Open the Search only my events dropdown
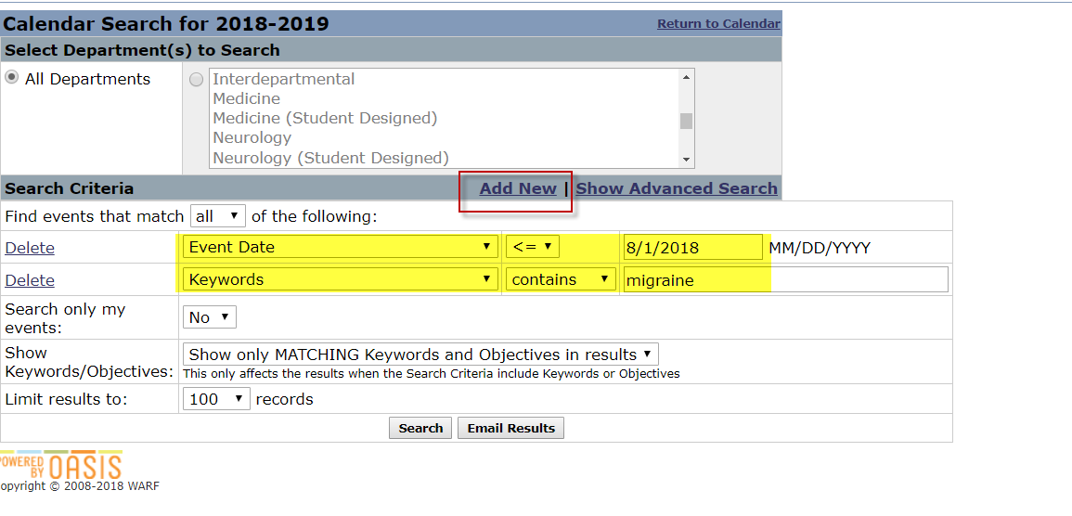Image resolution: width=1072 pixels, height=516 pixels. pyautogui.click(x=210, y=317)
